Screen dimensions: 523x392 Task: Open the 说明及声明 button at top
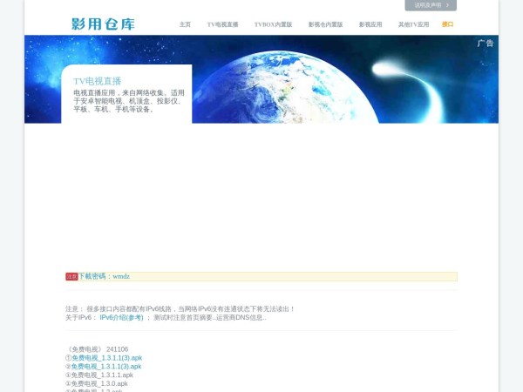click(x=426, y=5)
